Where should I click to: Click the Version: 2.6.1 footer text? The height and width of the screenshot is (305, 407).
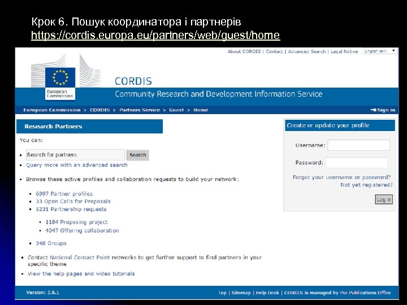(43, 293)
